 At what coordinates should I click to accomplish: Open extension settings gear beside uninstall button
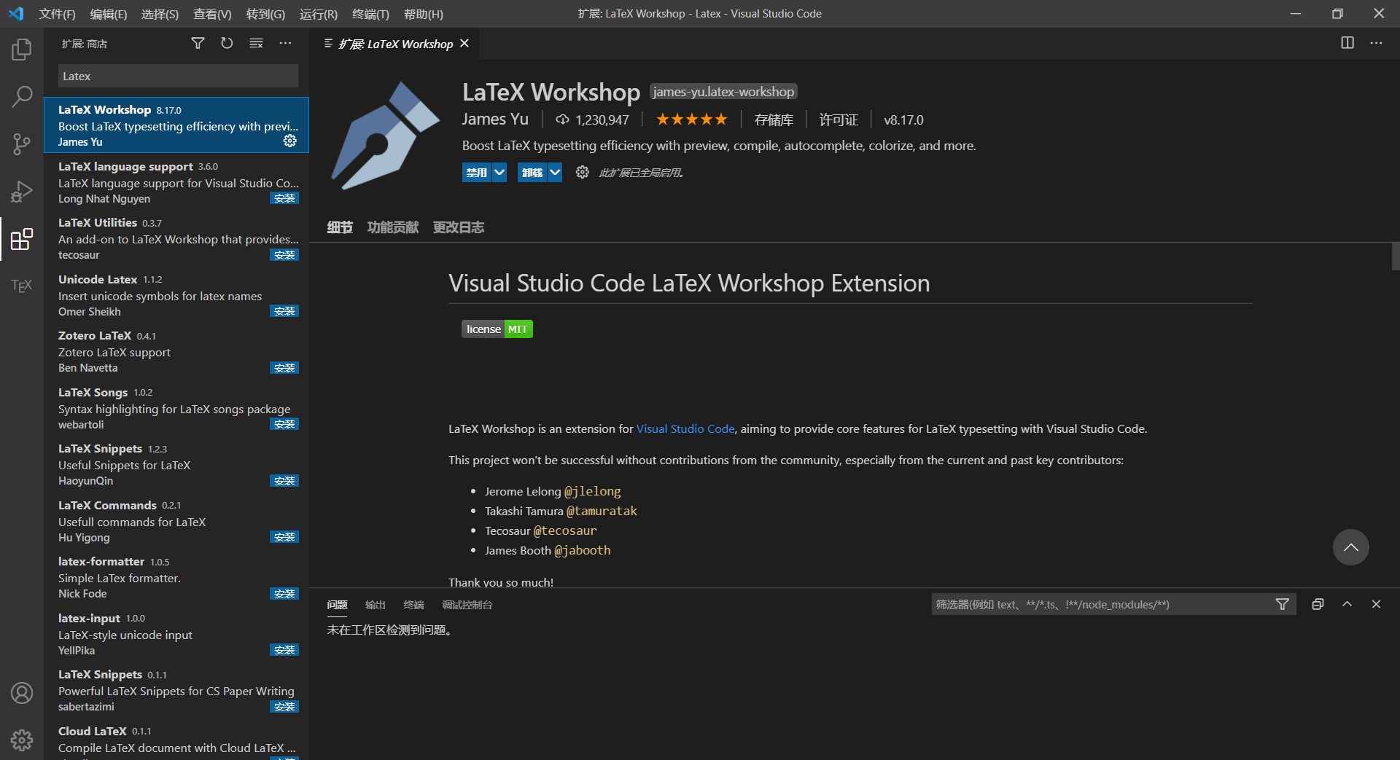(582, 172)
